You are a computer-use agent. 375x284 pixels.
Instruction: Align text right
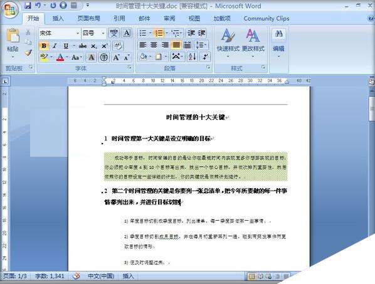click(x=165, y=45)
